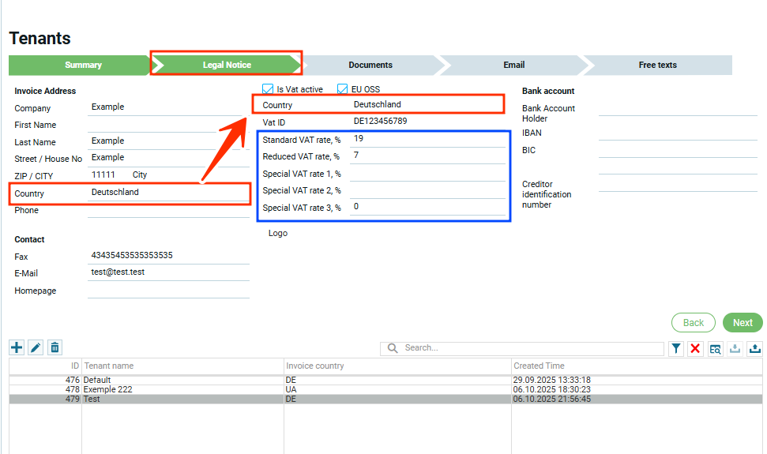The height and width of the screenshot is (454, 767).
Task: Switch to the Documents tab
Action: coord(370,65)
